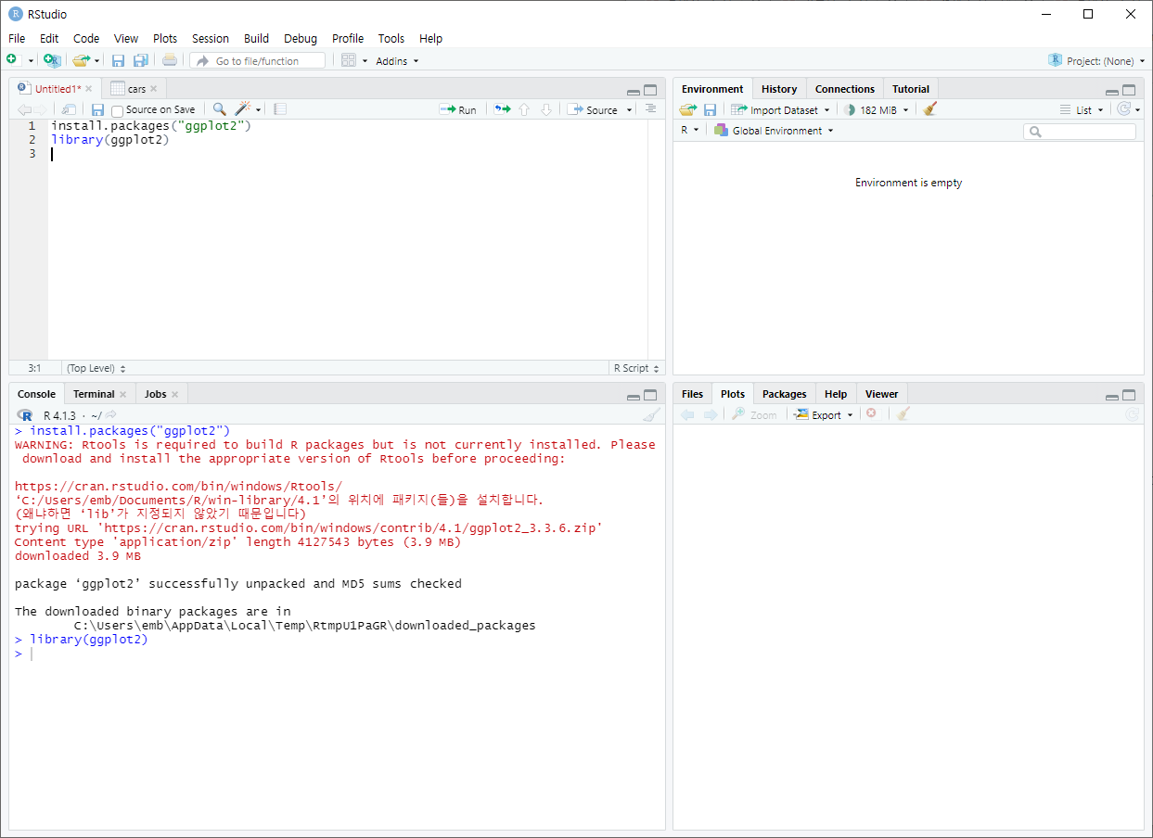Click Find/Replace magnifier in editor
Image resolution: width=1153 pixels, height=838 pixels.
pos(220,109)
